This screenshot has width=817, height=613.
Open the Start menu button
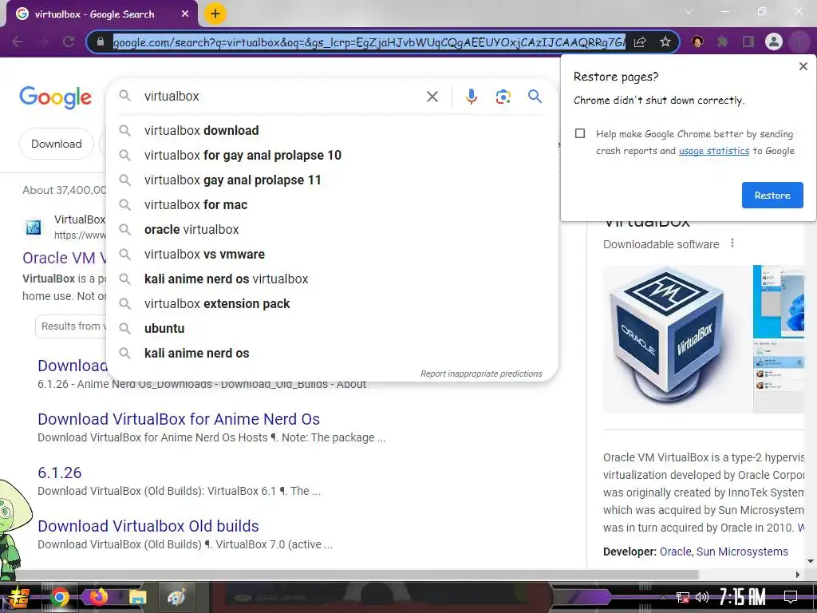(x=18, y=597)
